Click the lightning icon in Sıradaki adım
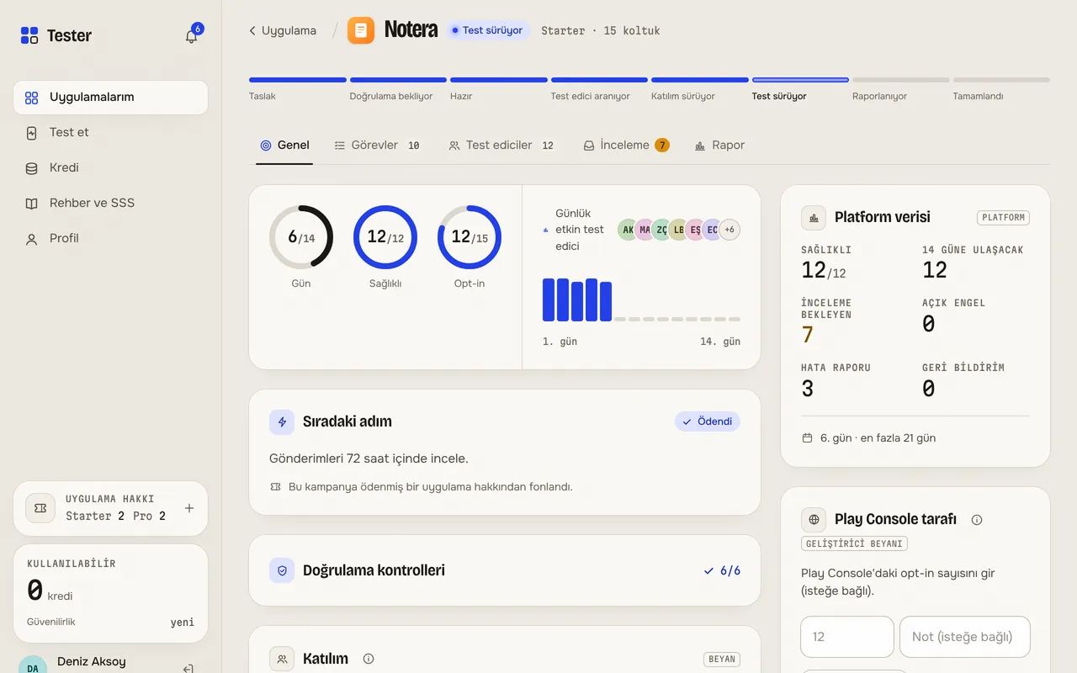 coord(282,421)
